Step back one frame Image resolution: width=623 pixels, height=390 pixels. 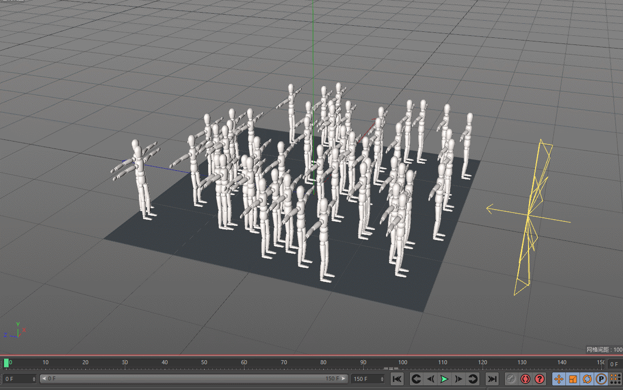point(430,379)
